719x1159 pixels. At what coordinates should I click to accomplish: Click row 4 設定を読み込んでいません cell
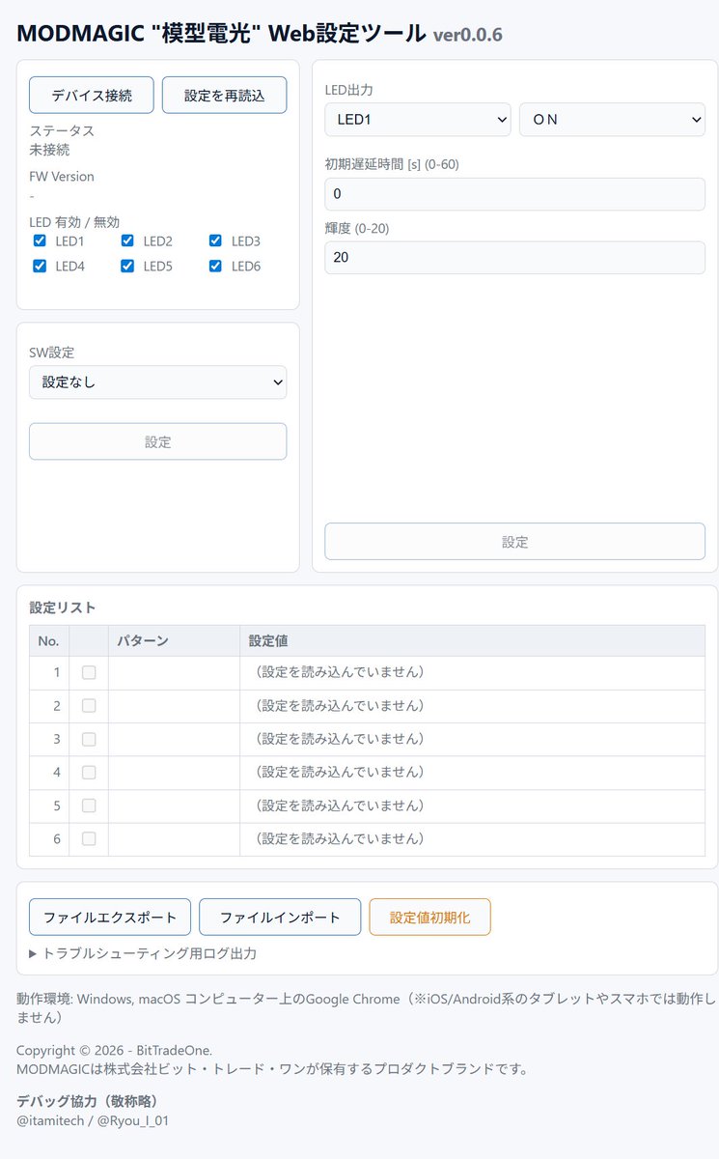tap(472, 773)
